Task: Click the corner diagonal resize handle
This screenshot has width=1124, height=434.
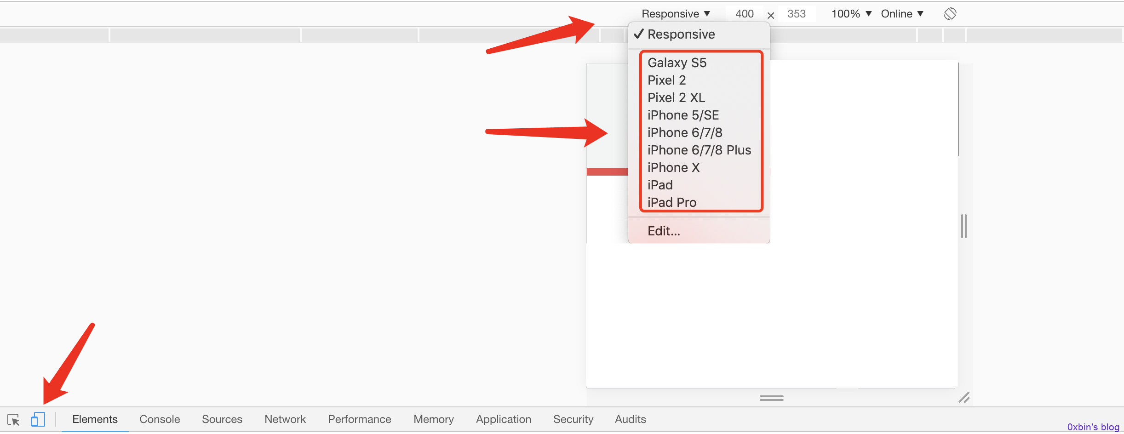Action: tap(964, 397)
